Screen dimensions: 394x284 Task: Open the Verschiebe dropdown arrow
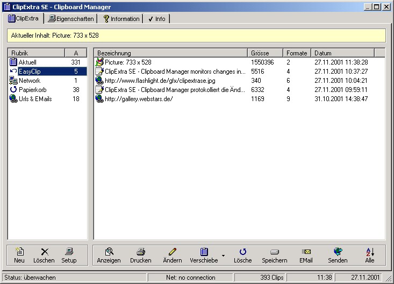click(x=223, y=255)
